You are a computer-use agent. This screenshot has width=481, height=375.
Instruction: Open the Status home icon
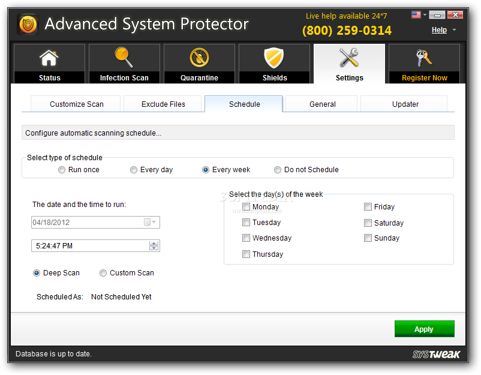click(x=49, y=58)
